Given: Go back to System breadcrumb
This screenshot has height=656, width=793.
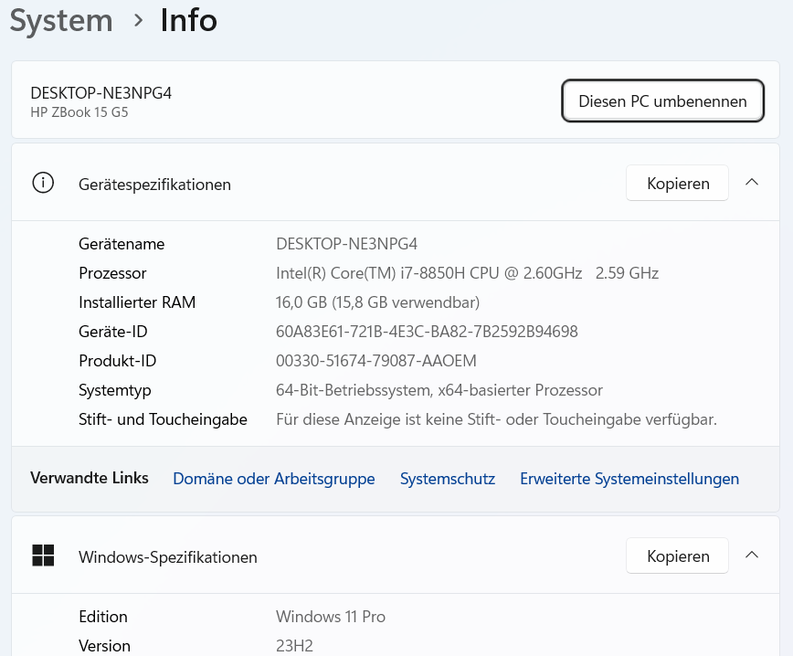Looking at the screenshot, I should 61,21.
